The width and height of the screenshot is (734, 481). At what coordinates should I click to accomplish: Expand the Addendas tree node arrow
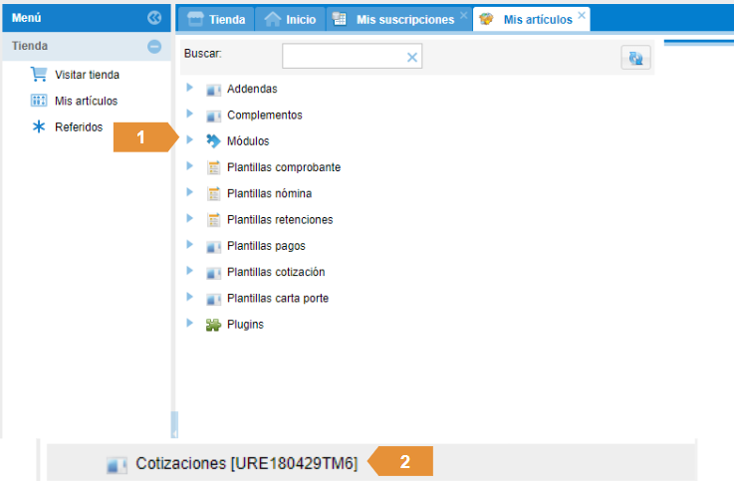click(x=189, y=89)
